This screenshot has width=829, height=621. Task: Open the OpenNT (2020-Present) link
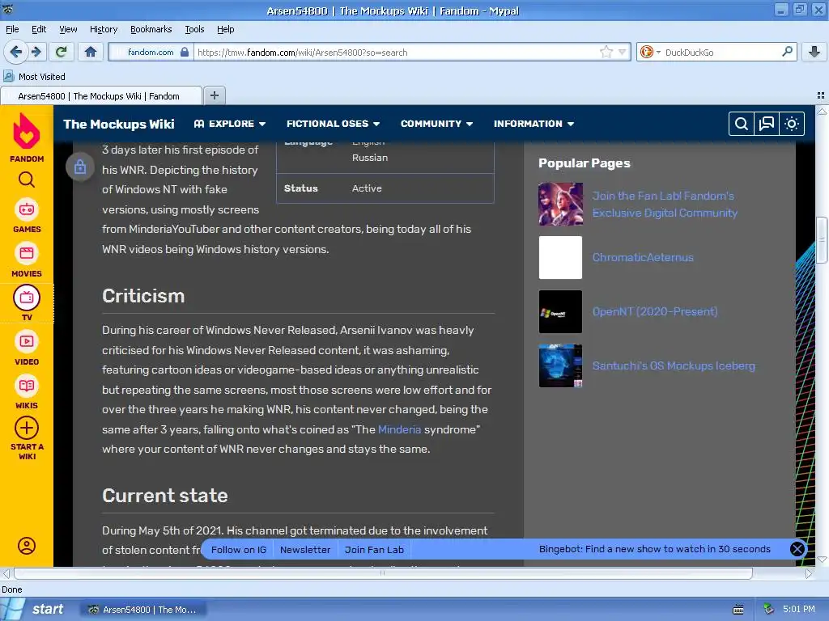click(654, 311)
